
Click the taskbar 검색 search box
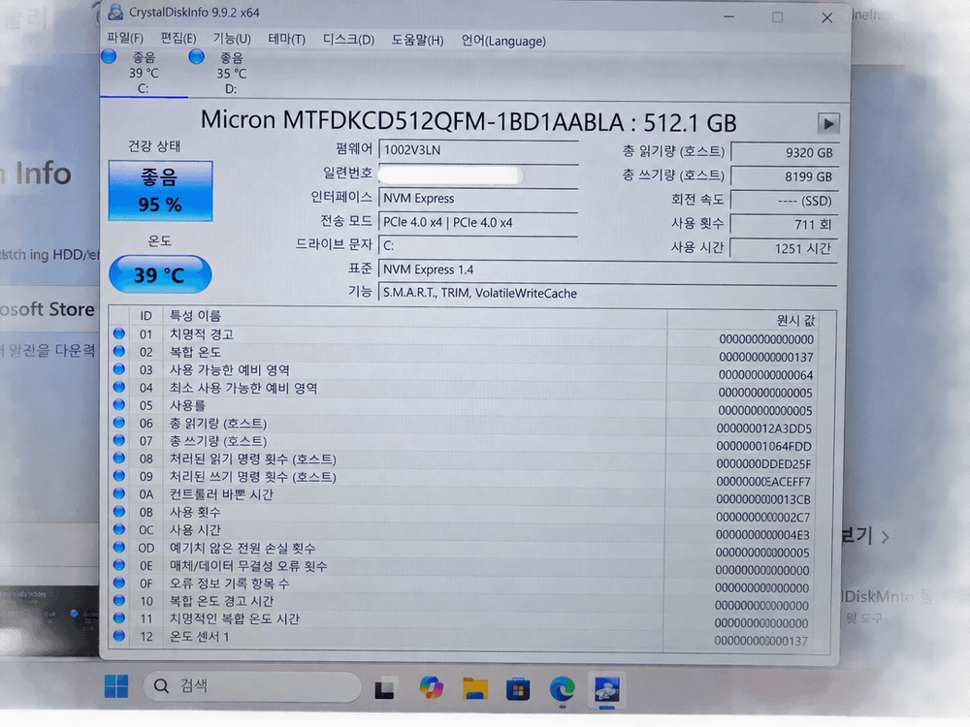tap(252, 686)
